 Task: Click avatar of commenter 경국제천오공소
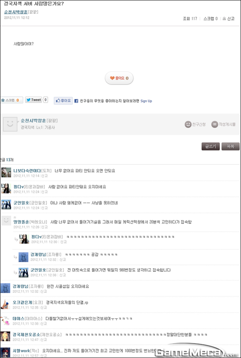click(5, 336)
